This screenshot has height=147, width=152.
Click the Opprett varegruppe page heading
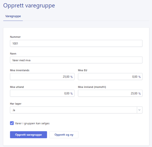(x=29, y=6)
